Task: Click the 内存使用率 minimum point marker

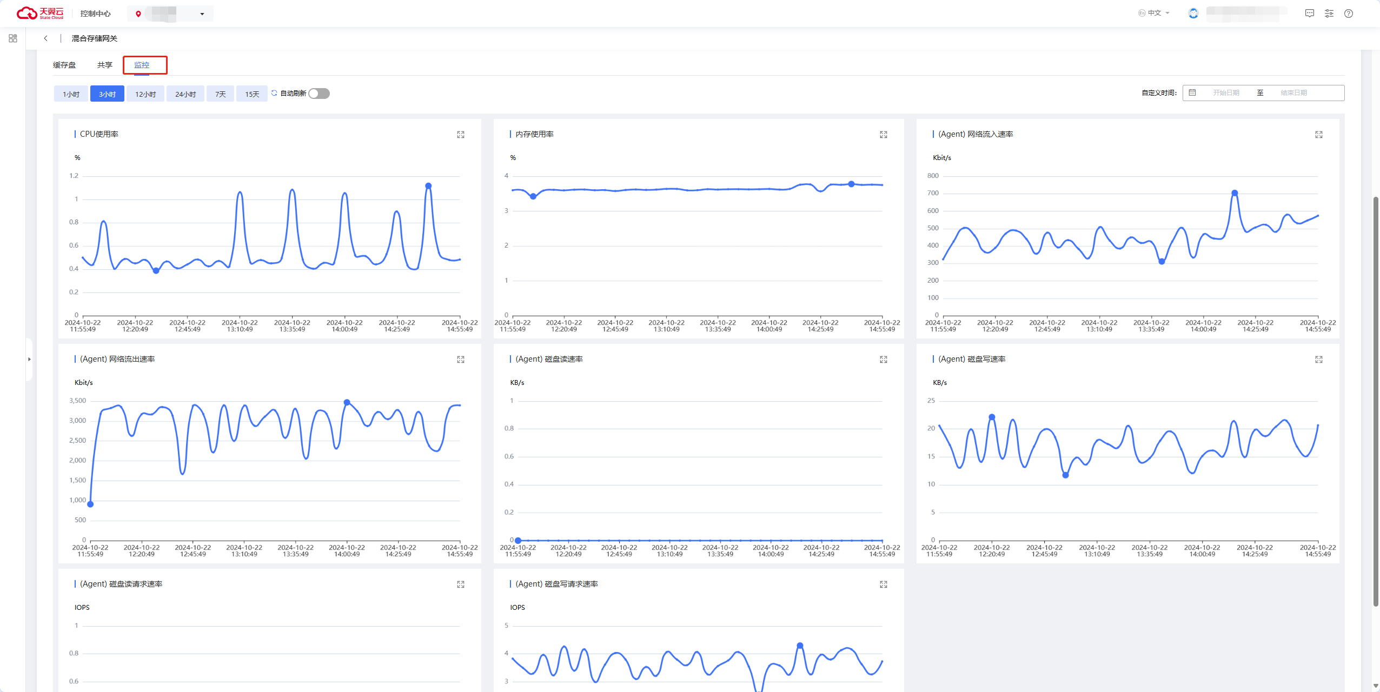Action: tap(533, 197)
